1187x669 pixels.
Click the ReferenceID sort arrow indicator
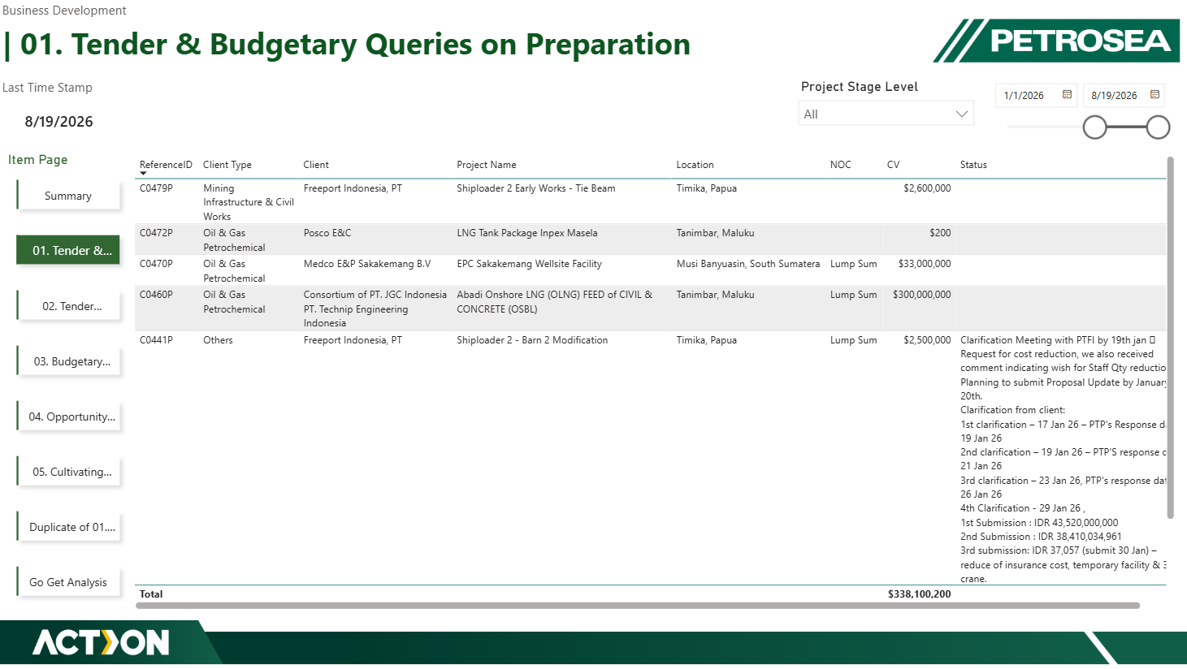click(143, 173)
